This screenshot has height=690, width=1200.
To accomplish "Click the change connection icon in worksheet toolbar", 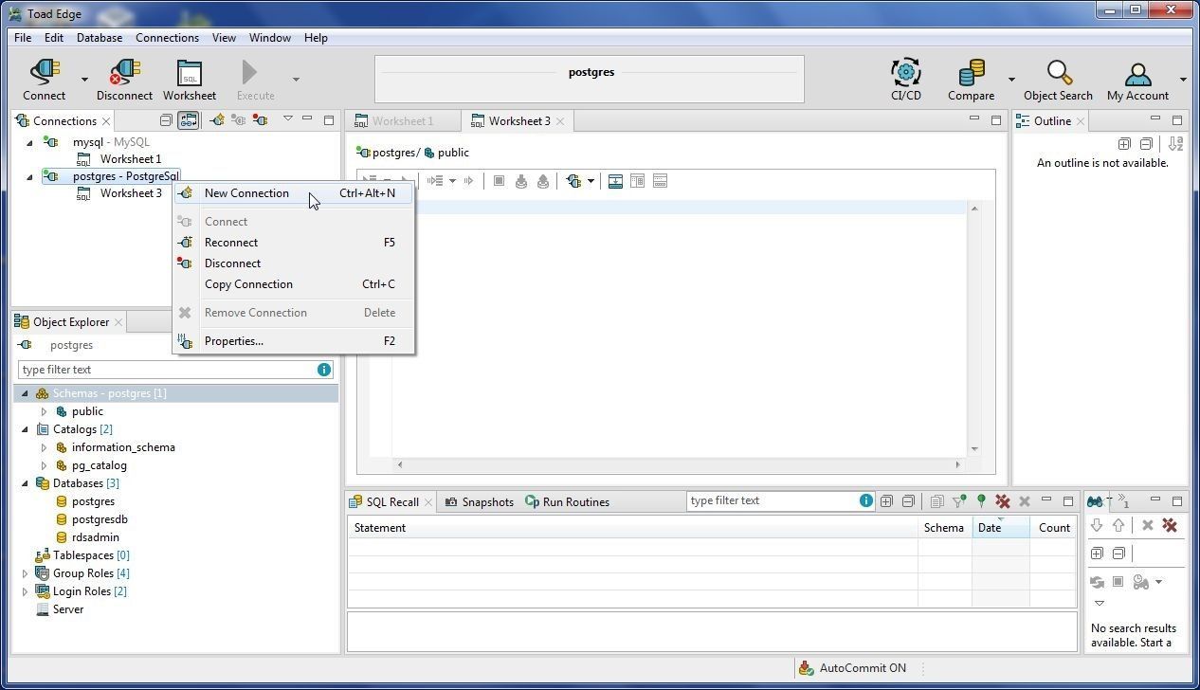I will point(573,181).
